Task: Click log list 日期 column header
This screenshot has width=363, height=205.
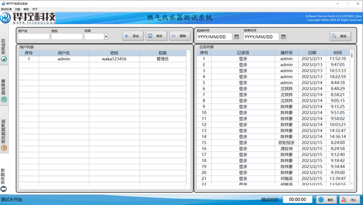Action: pos(312,53)
